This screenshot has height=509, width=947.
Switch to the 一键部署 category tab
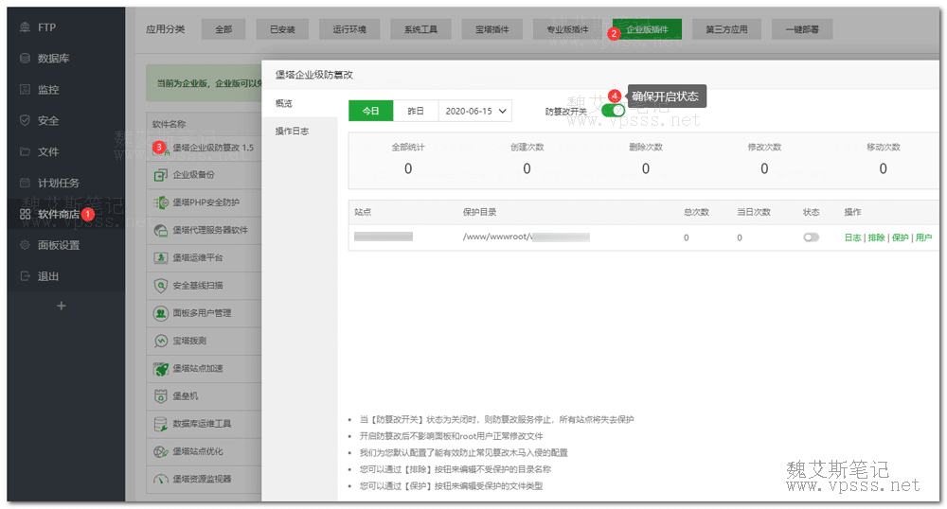click(x=802, y=29)
